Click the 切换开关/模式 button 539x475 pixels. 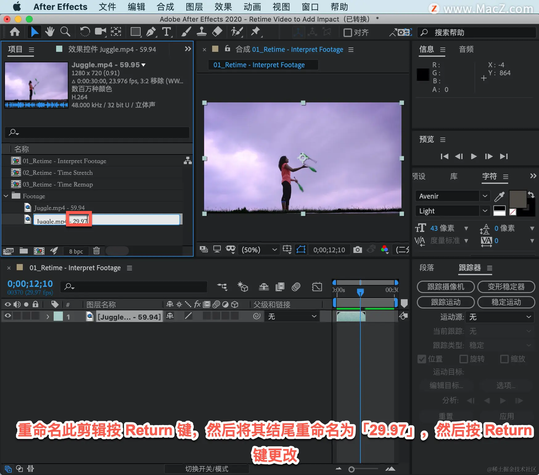(x=207, y=469)
